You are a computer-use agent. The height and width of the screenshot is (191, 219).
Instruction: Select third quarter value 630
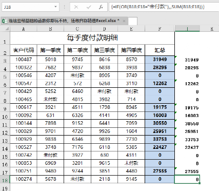pos(105,155)
